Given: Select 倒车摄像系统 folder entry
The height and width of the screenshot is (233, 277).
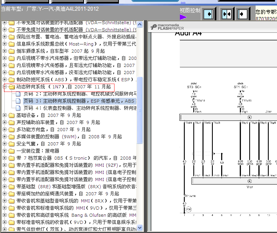Looking at the screenshot, I should click(x=61, y=51).
